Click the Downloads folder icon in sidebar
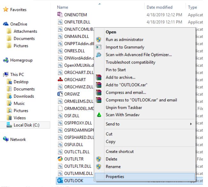The image size is (208, 187). [9, 96]
